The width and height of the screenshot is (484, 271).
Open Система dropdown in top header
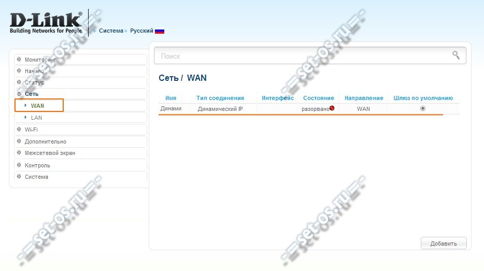coord(111,31)
